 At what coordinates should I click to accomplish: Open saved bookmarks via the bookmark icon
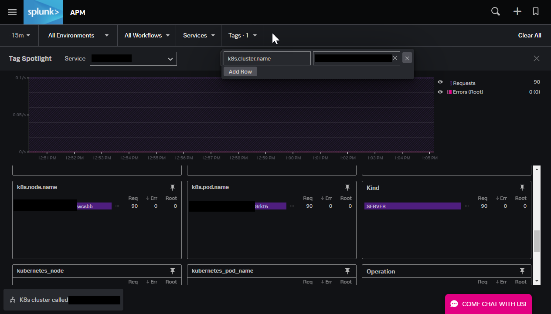tap(535, 12)
